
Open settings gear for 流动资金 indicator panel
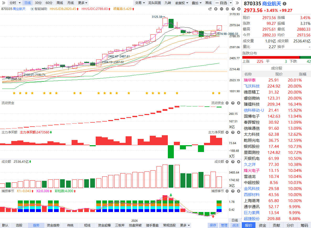[227, 103]
